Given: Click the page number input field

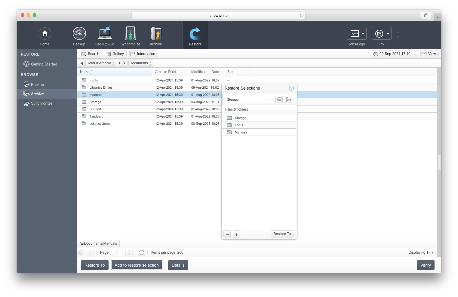Looking at the screenshot, I should click(x=117, y=253).
